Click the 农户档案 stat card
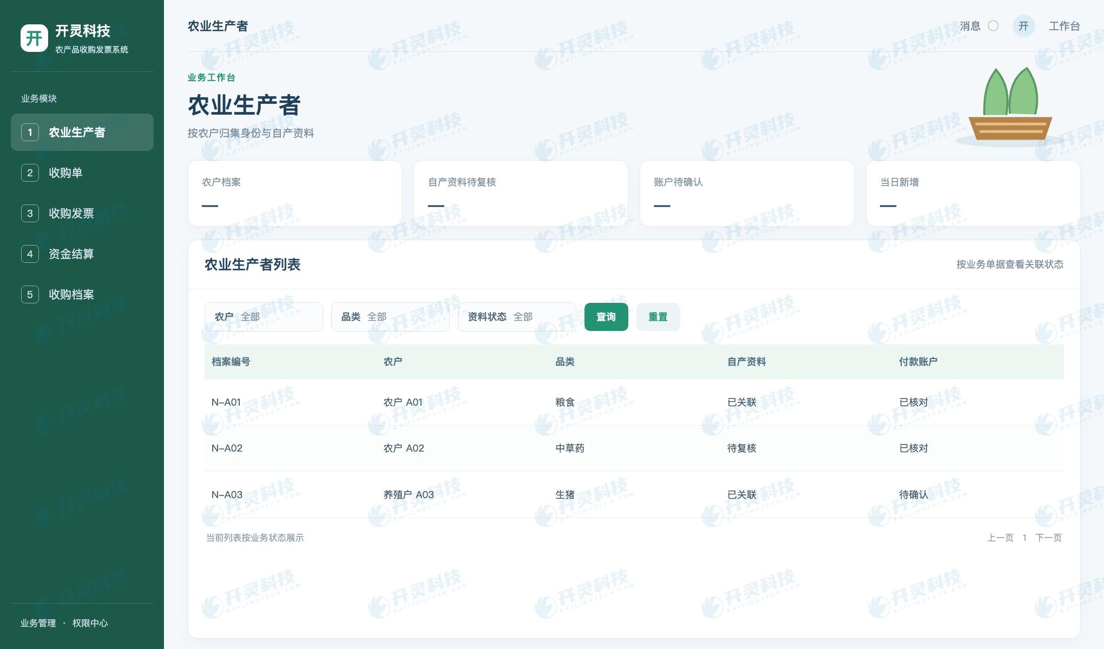 pos(295,193)
